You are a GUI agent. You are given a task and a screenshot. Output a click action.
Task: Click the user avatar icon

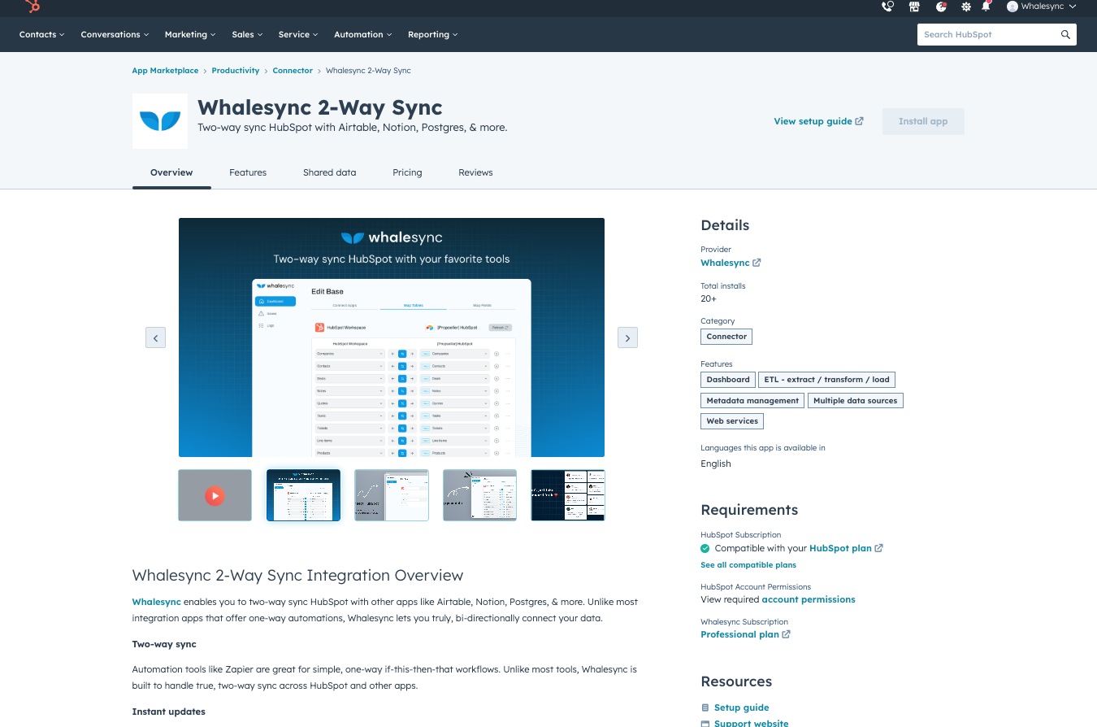coord(1012,7)
